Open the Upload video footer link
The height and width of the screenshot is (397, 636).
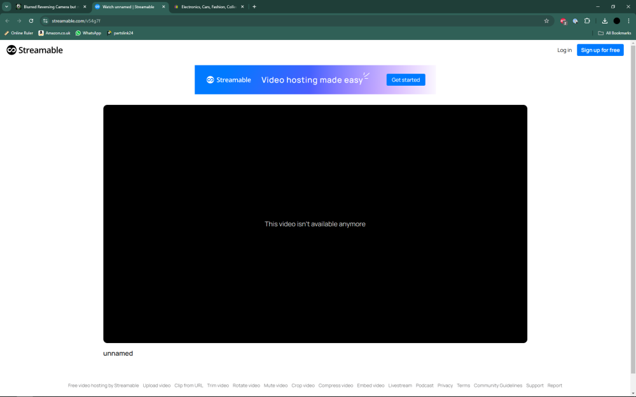pos(156,386)
